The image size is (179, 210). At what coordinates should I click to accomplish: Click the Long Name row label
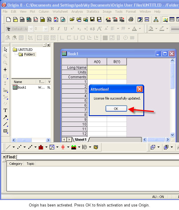[75, 68]
